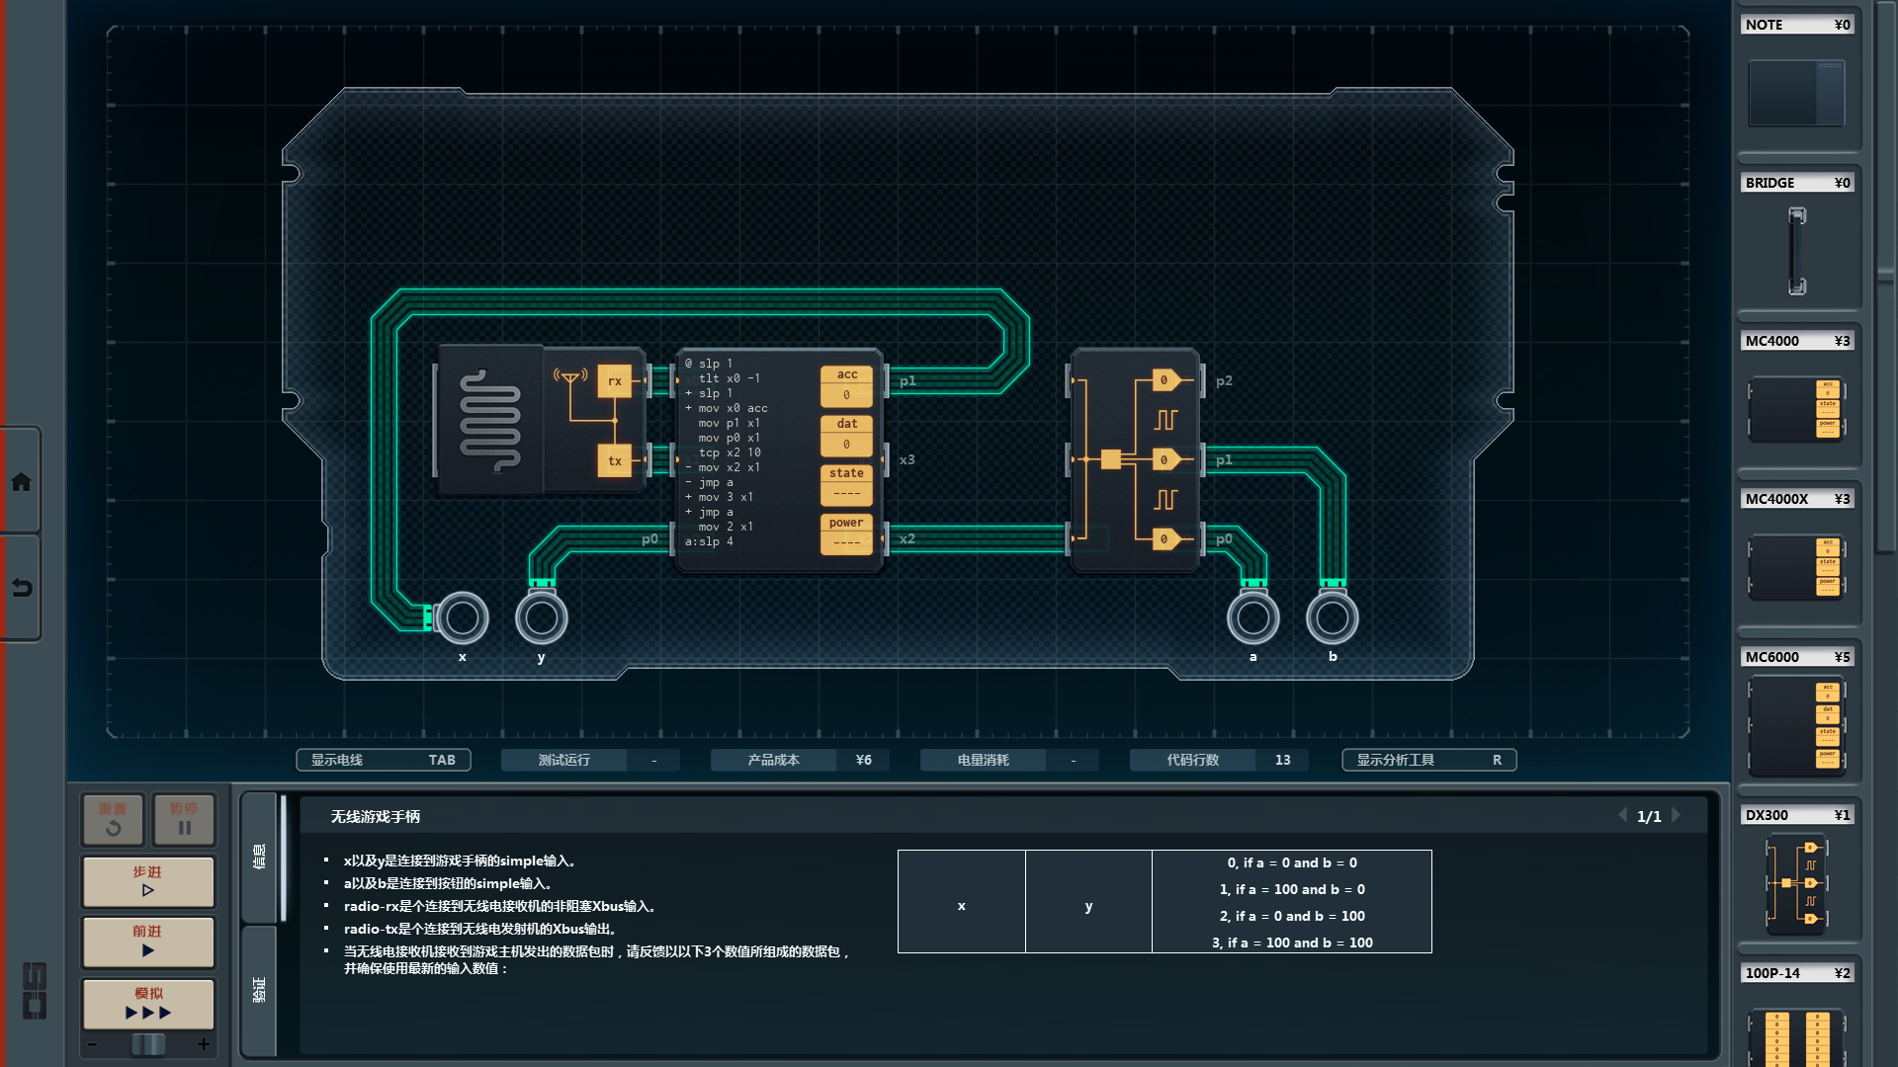The width and height of the screenshot is (1898, 1067).
Task: Select the MC4000X component from parts list
Action: [1796, 566]
